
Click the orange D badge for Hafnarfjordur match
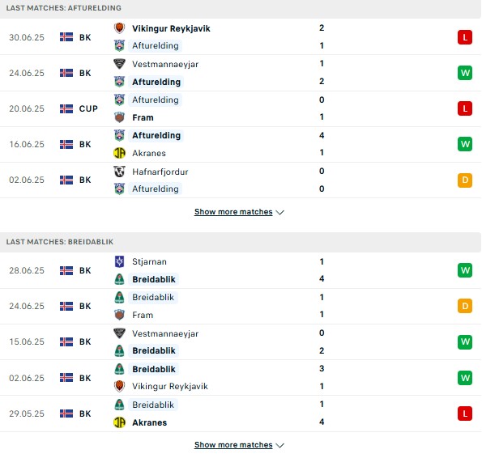tap(464, 180)
